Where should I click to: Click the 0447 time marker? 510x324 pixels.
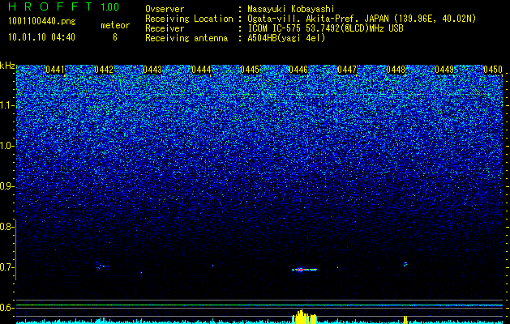[347, 70]
